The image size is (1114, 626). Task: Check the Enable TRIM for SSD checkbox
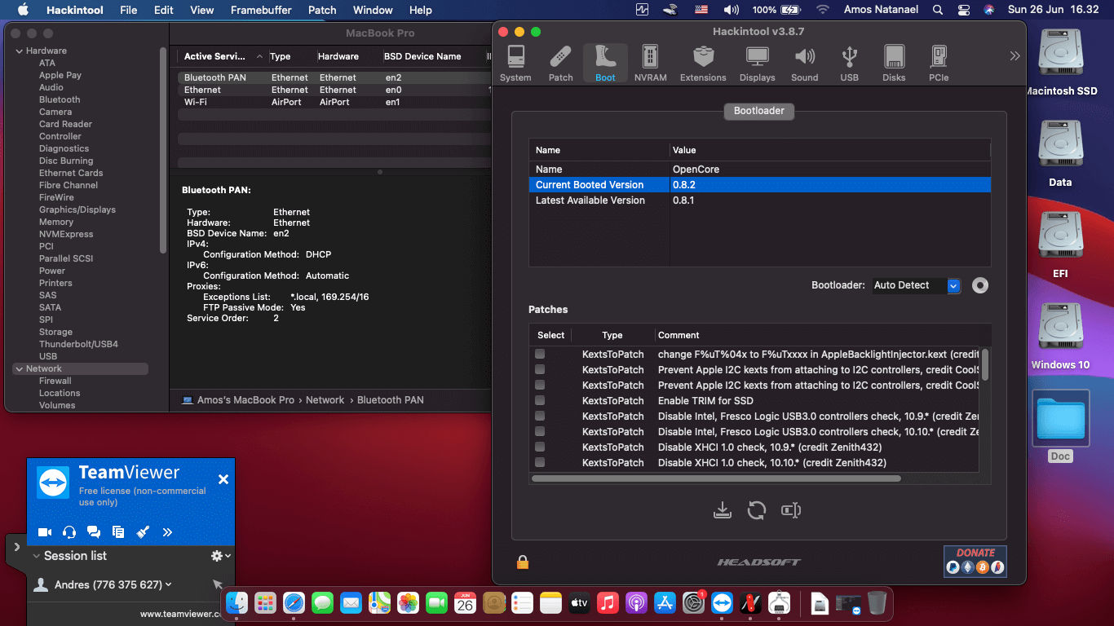[x=540, y=400]
